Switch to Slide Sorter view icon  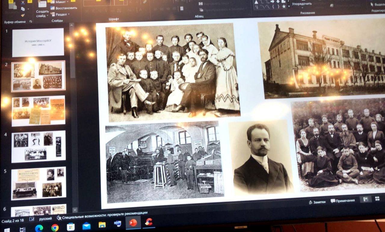[377, 199]
